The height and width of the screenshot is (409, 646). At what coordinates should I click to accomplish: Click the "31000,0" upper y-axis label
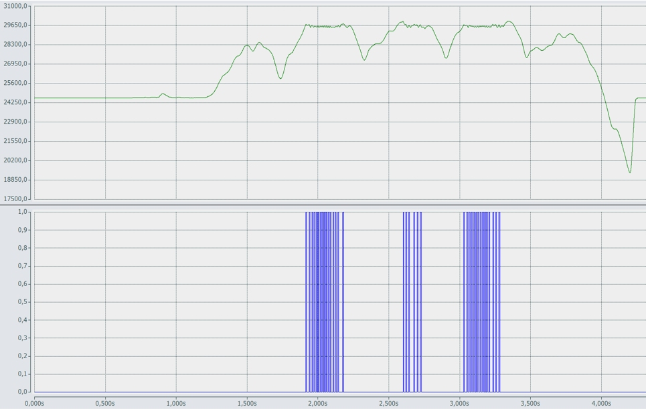pos(15,6)
